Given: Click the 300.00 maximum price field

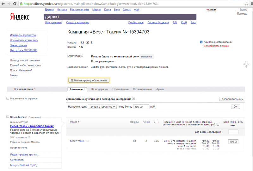Looking at the screenshot, I should [x=141, y=107].
